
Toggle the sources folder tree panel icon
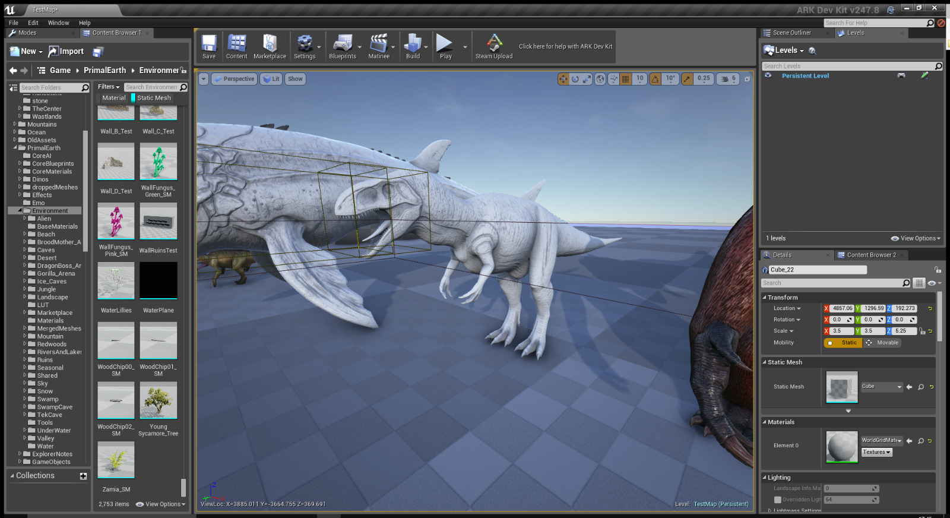pos(14,88)
